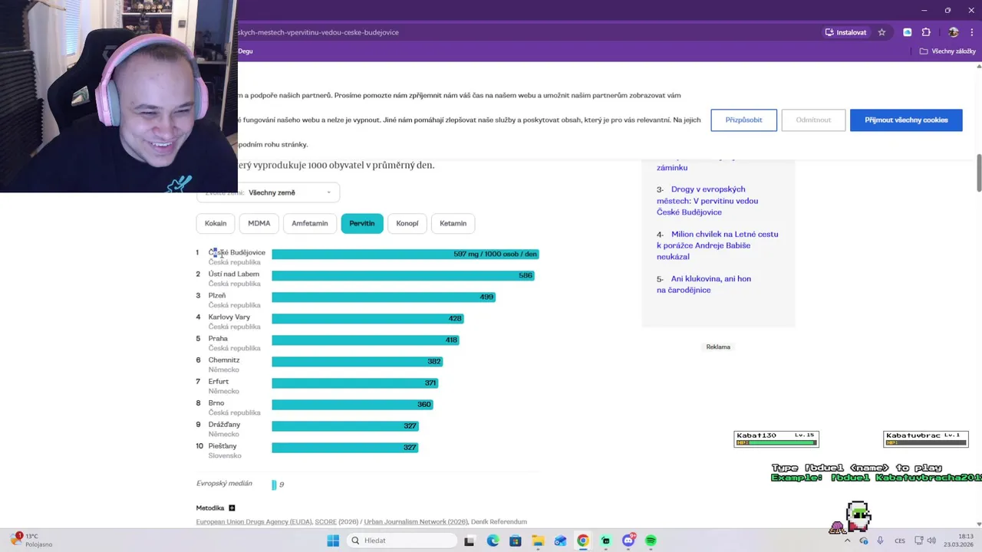The width and height of the screenshot is (982, 552).
Task: Click the Odmítnout cookies button
Action: (x=813, y=120)
